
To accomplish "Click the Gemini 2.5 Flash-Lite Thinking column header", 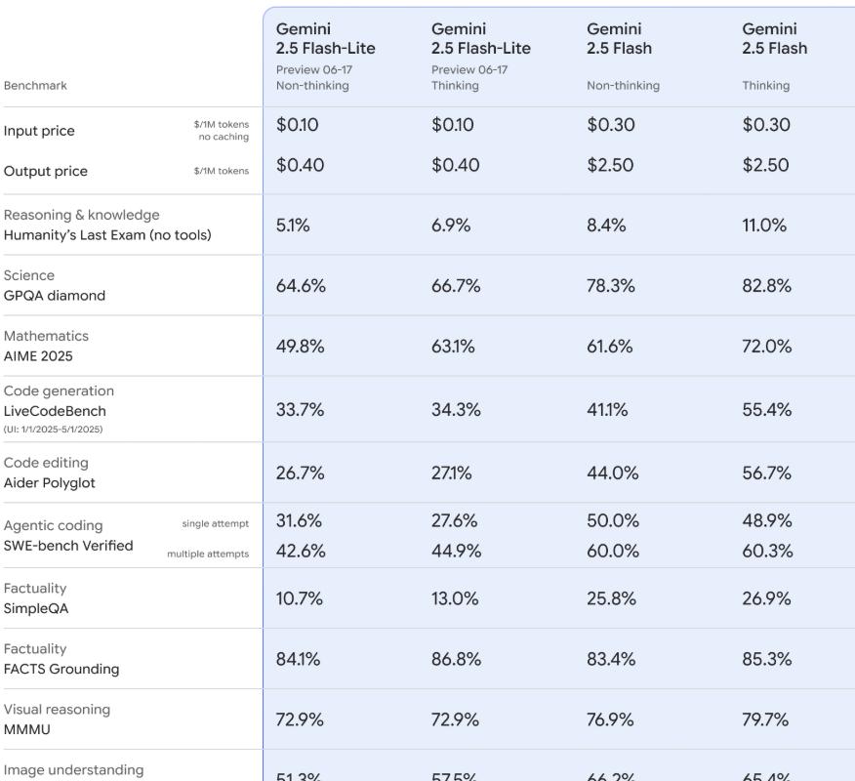I will [481, 57].
